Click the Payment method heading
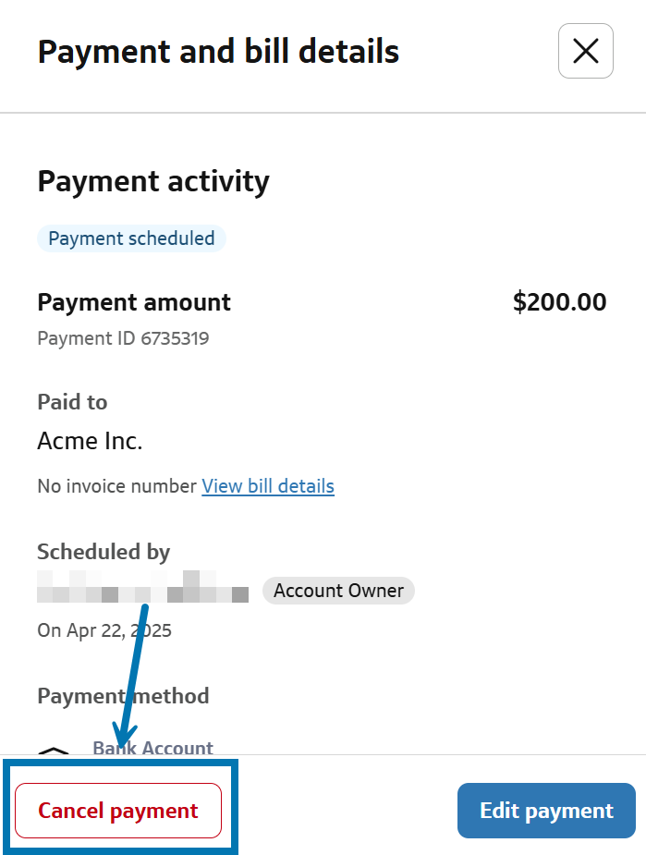The height and width of the screenshot is (855, 646). coord(123,695)
